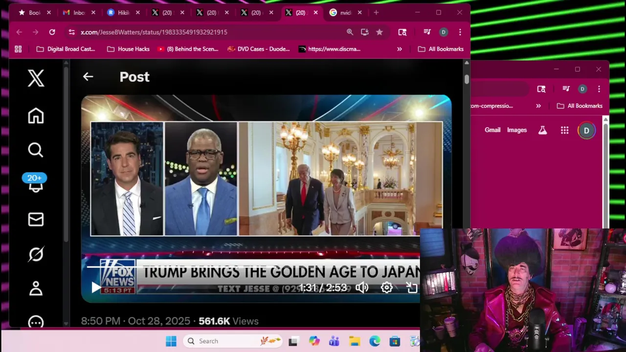Screen dimensions: 626x352
Task: Expand bookmarks overflow chevron in back window
Action: click(538, 106)
